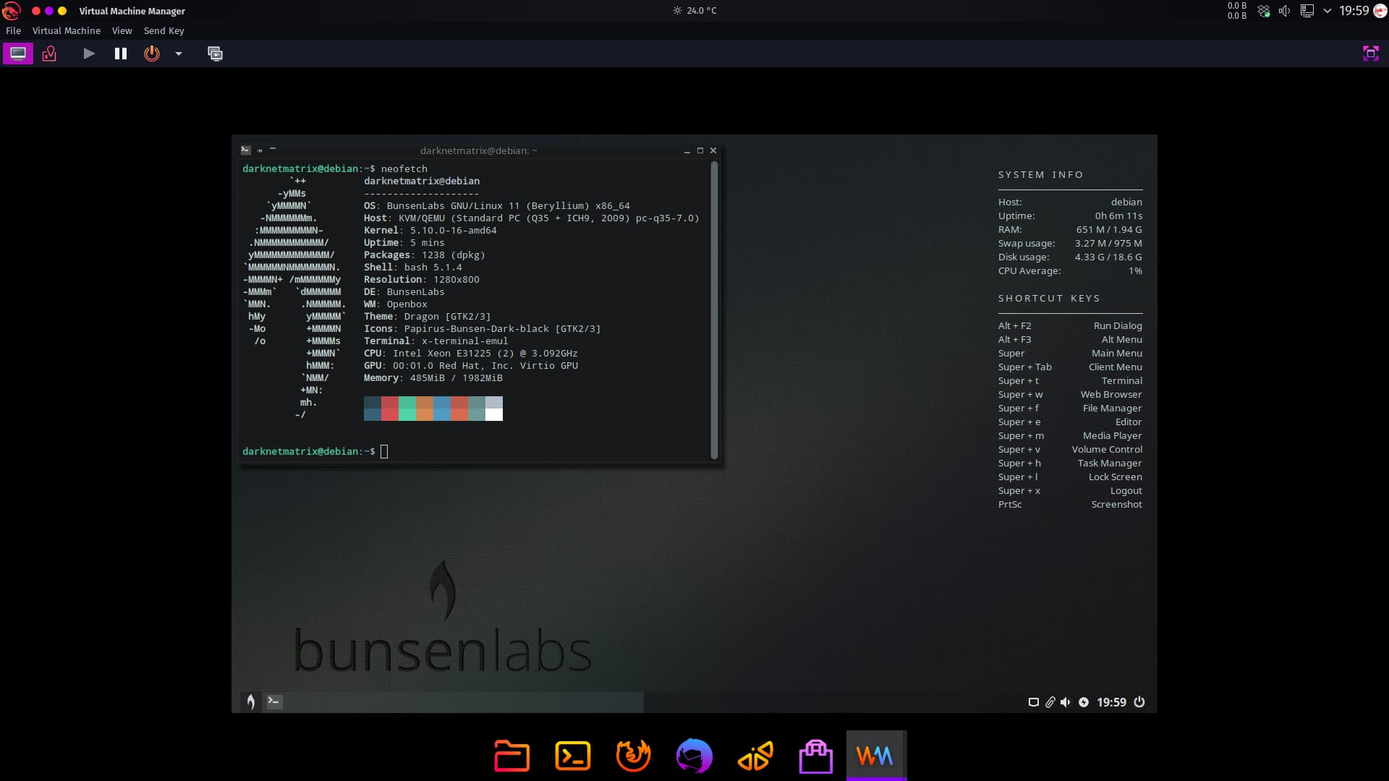This screenshot has width=1389, height=781.
Task: Click the guest tray round notification icon
Action: (1084, 702)
